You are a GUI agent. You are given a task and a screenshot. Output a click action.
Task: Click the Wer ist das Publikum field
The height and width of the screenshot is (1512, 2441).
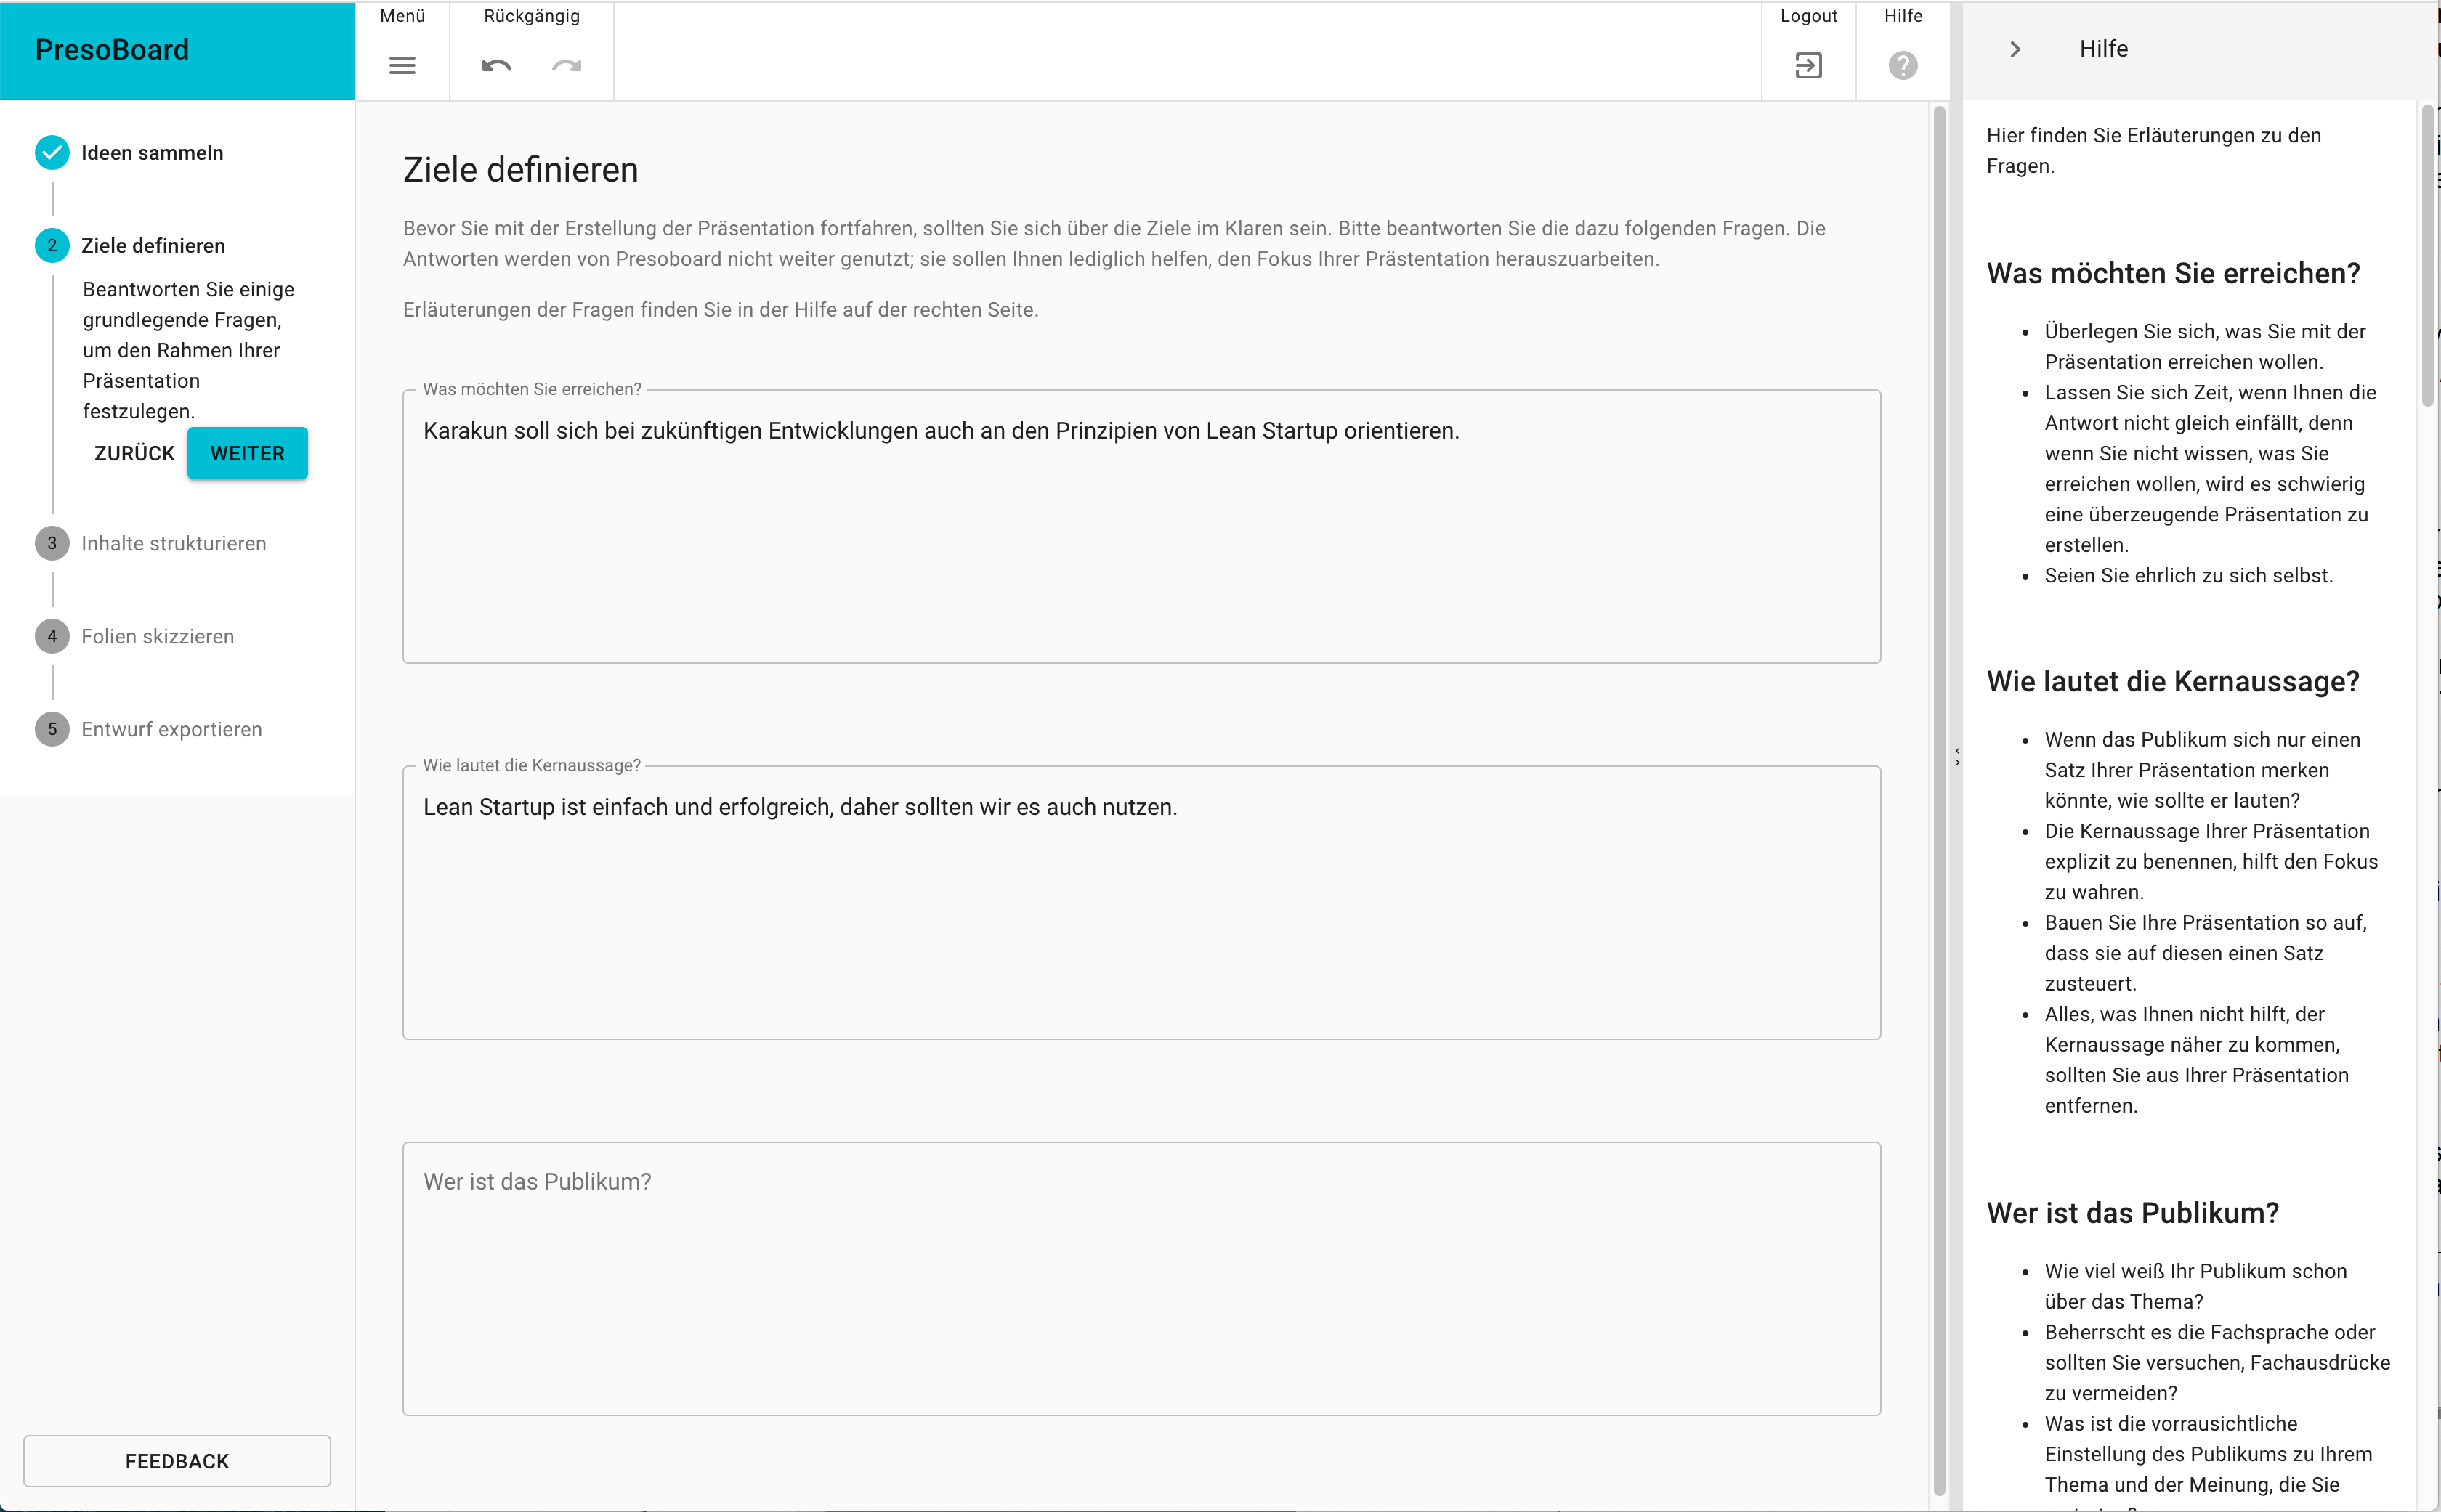coord(1141,1280)
